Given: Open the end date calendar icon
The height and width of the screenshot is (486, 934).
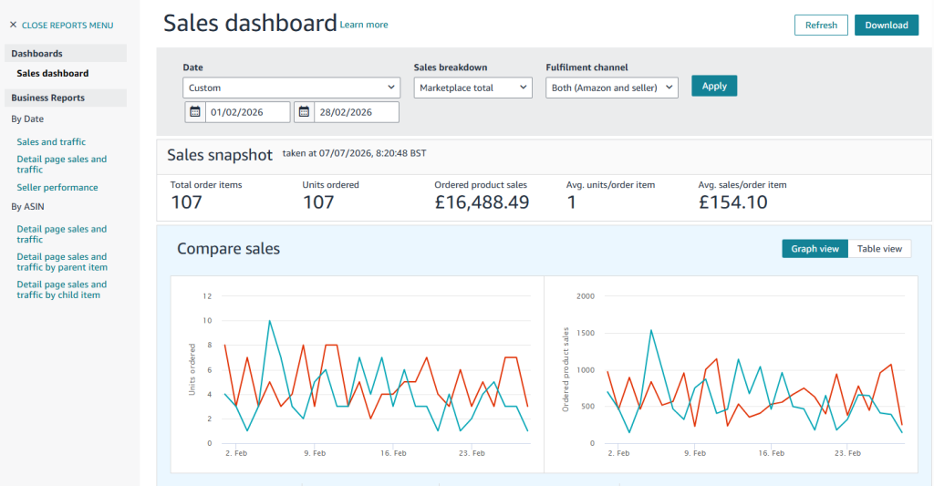Looking at the screenshot, I should 304,112.
